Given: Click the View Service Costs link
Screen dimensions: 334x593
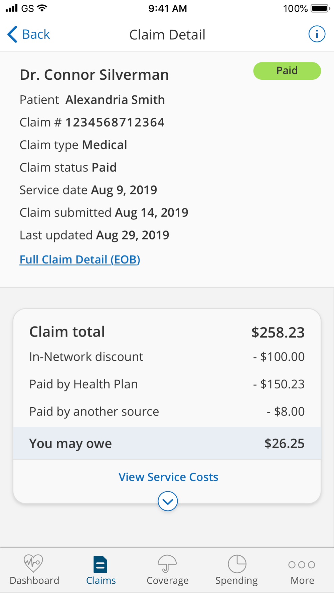Looking at the screenshot, I should pos(168,477).
